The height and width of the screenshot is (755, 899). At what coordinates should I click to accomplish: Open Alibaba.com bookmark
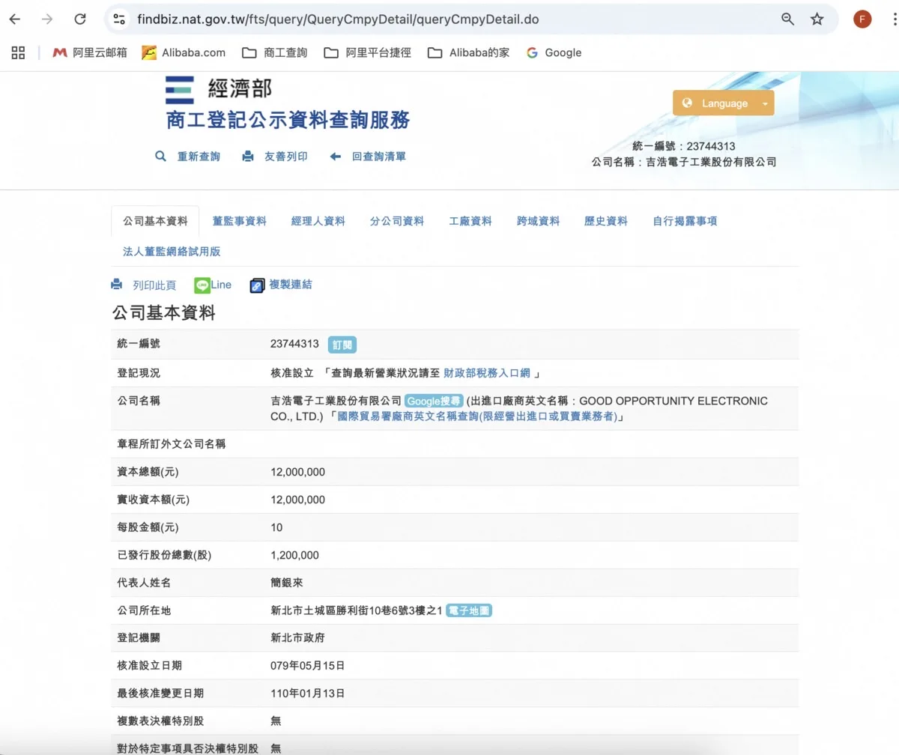[184, 52]
